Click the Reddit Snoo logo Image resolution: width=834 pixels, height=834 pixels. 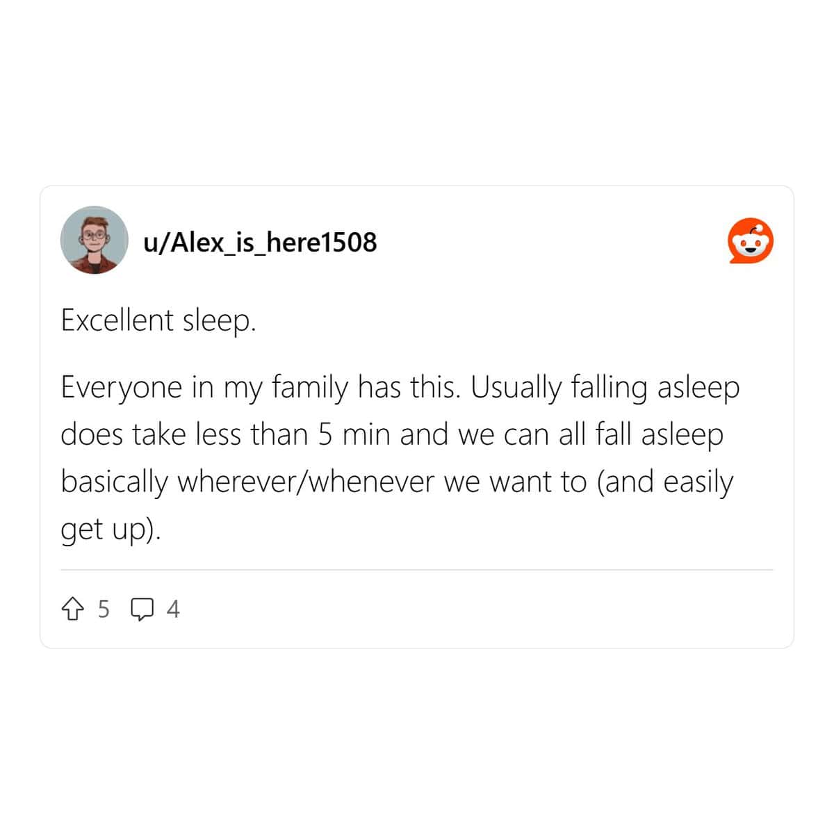pyautogui.click(x=751, y=241)
